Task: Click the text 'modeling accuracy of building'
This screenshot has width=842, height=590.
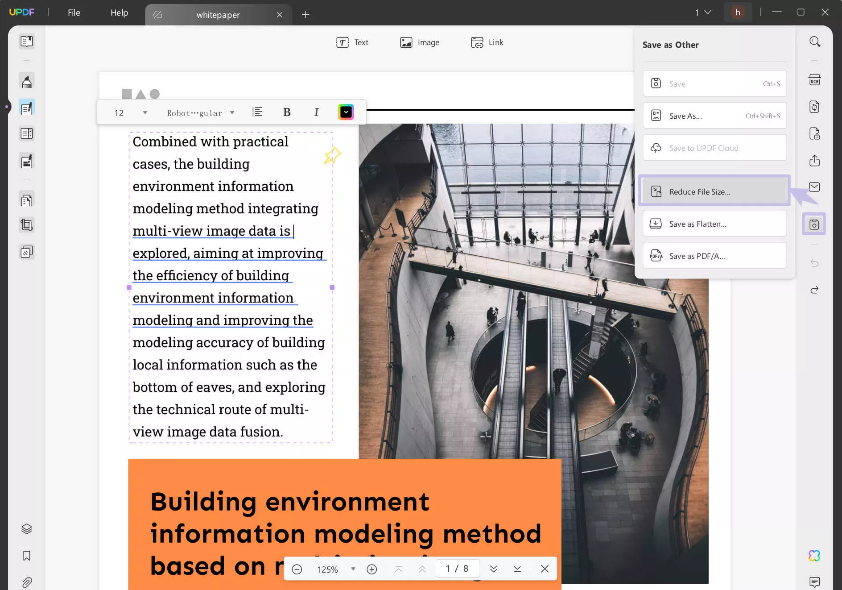Action: 229,342
